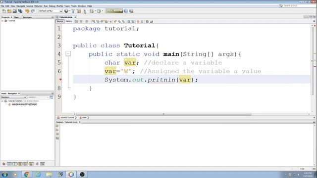This screenshot has height=178, width=317.
Task: Open the Refactor menu
Action: point(38,6)
